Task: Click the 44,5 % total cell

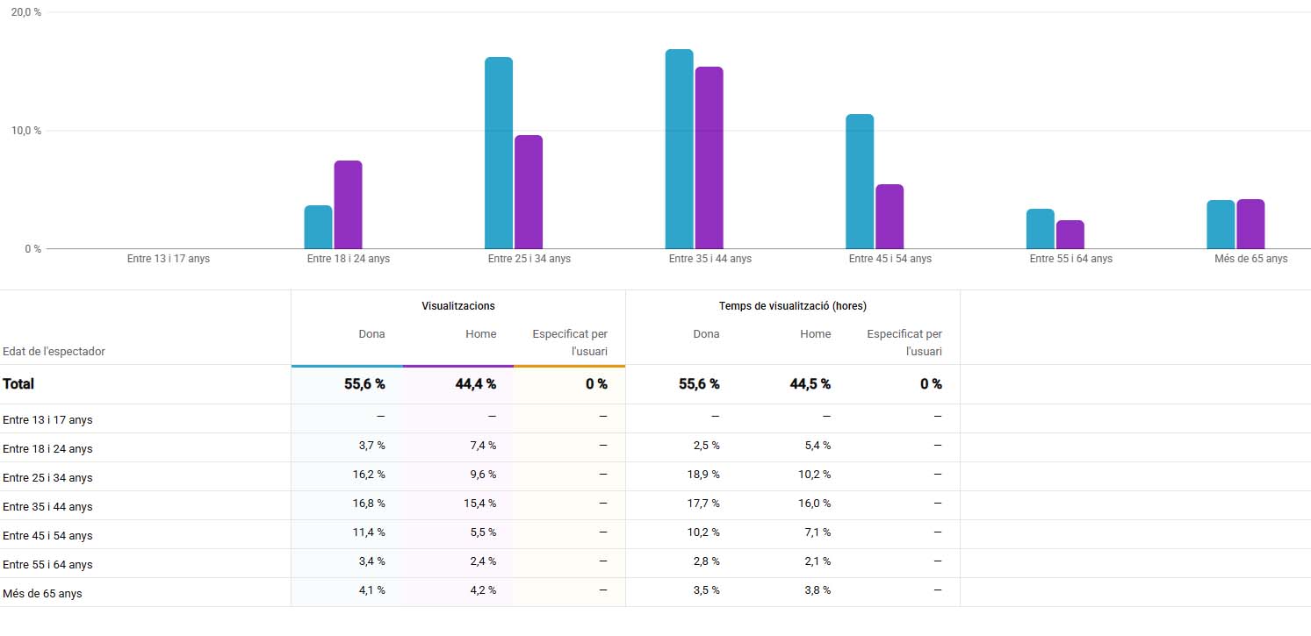Action: pos(810,384)
